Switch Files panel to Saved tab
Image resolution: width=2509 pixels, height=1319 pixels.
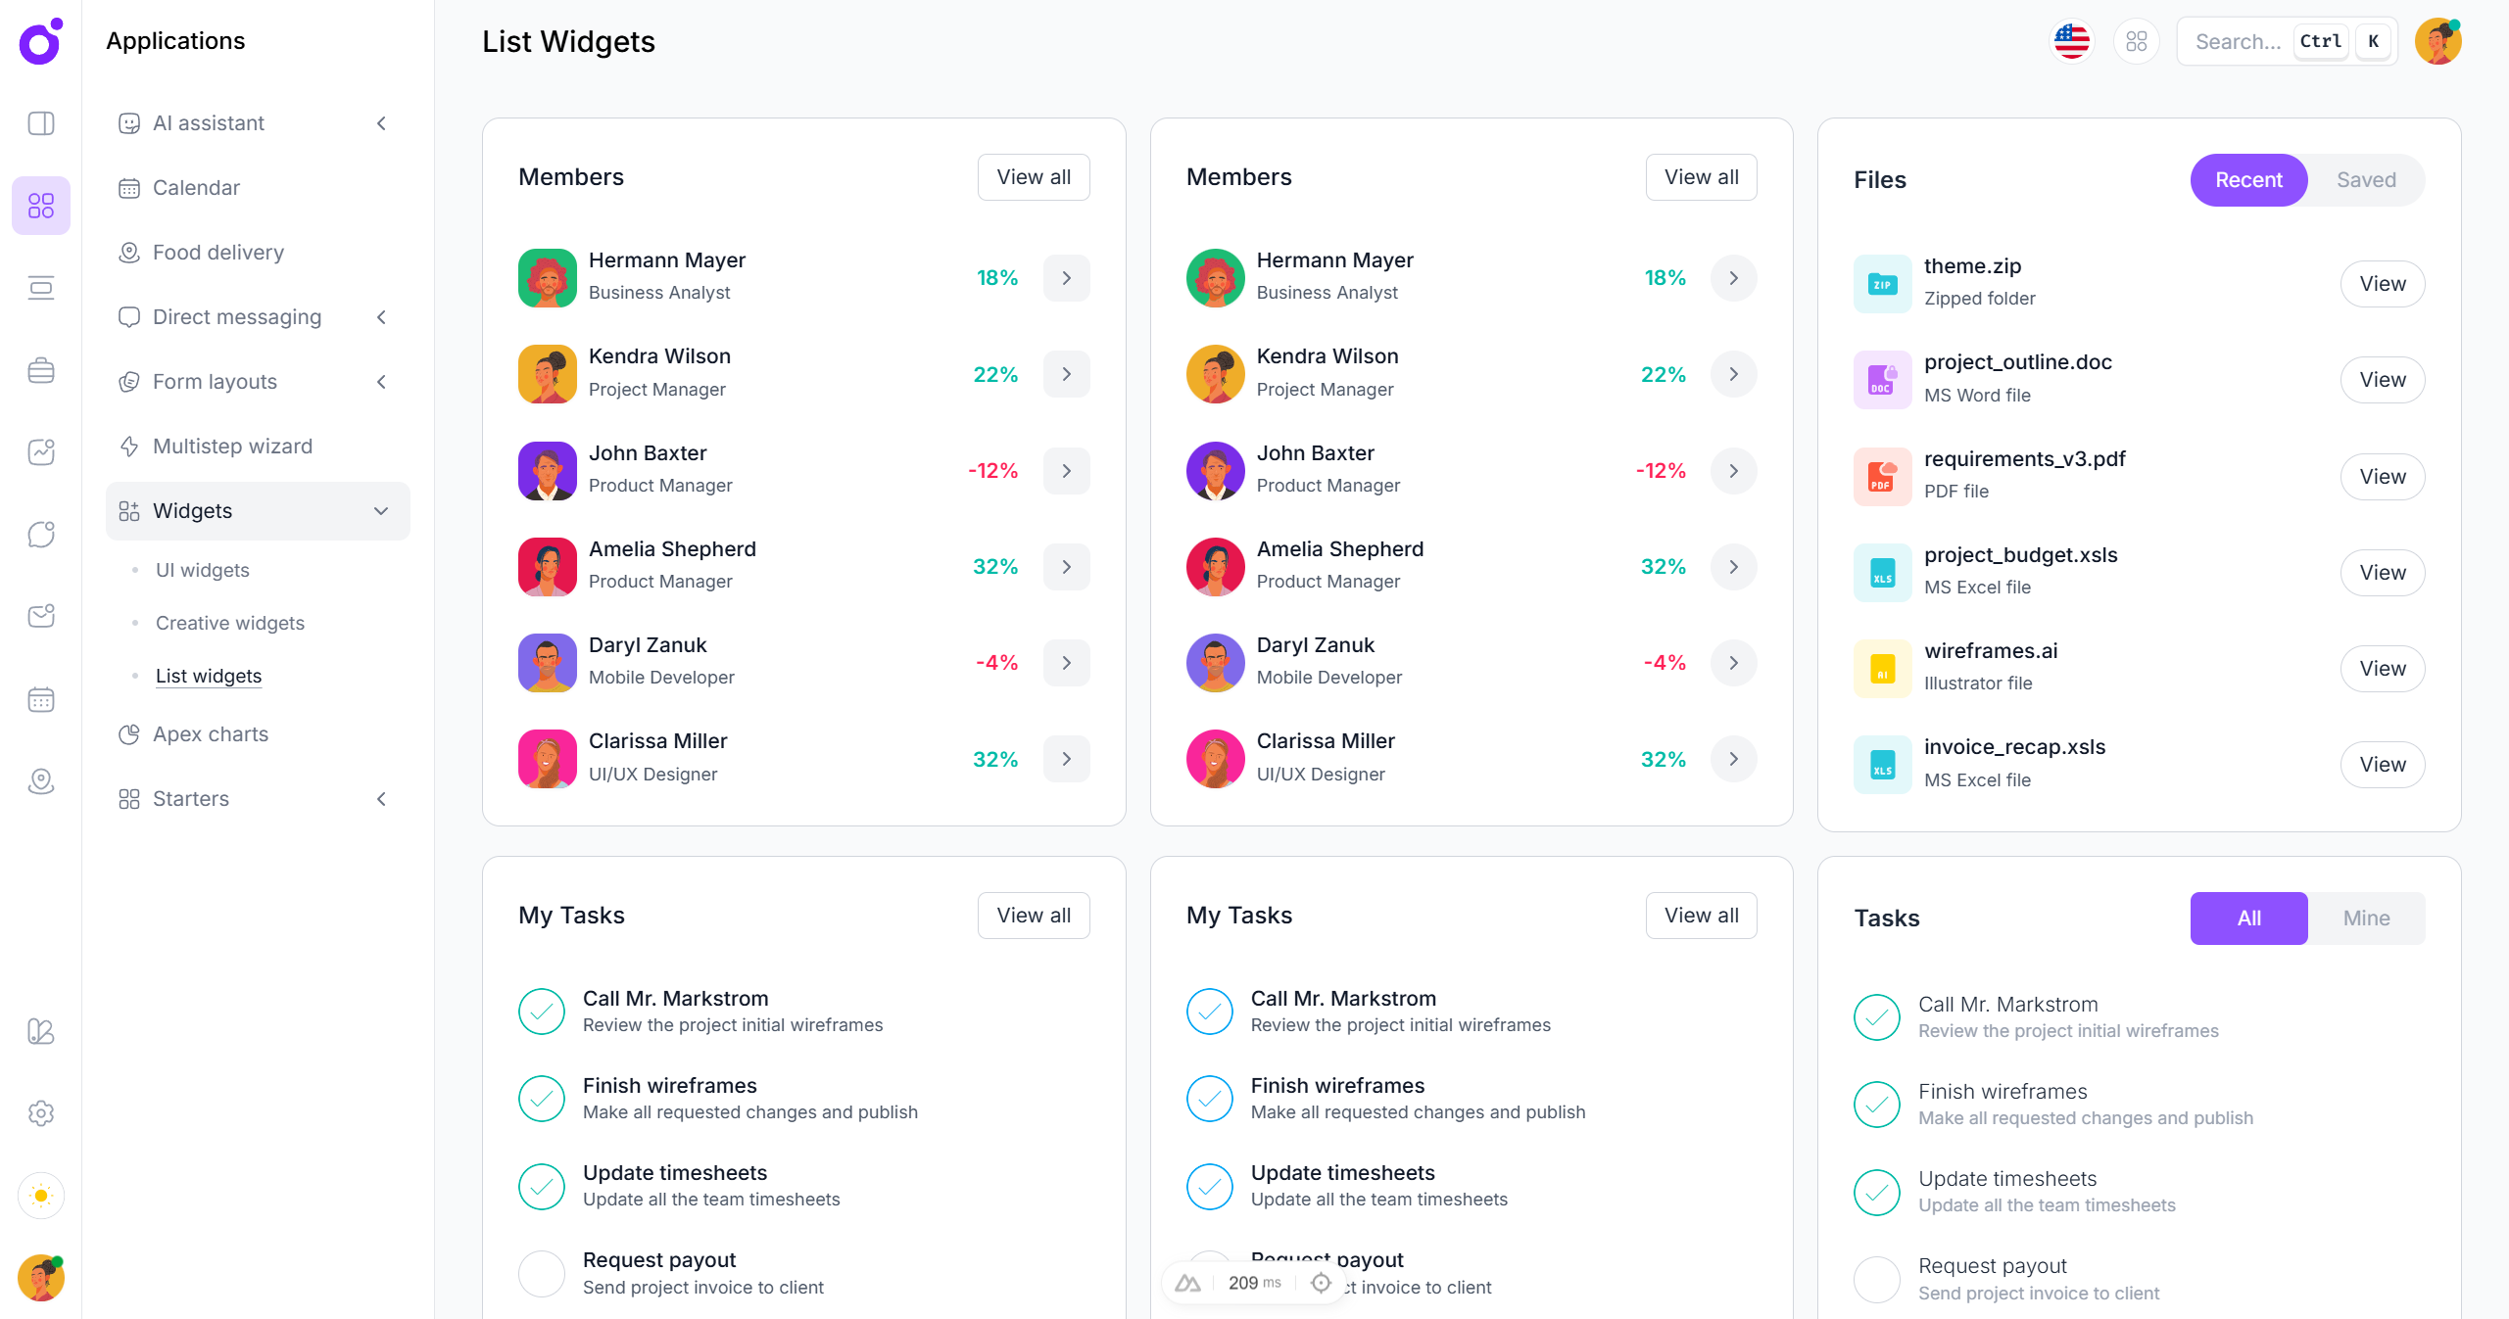coord(2366,179)
